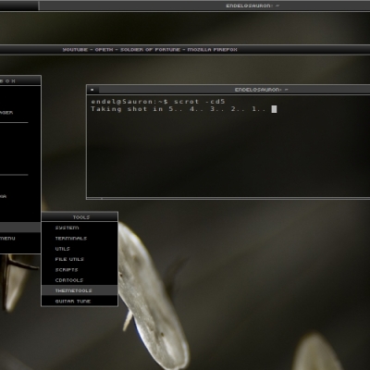Click the root menu title ending in 'BOX'
This screenshot has height=370, width=370.
click(20, 80)
